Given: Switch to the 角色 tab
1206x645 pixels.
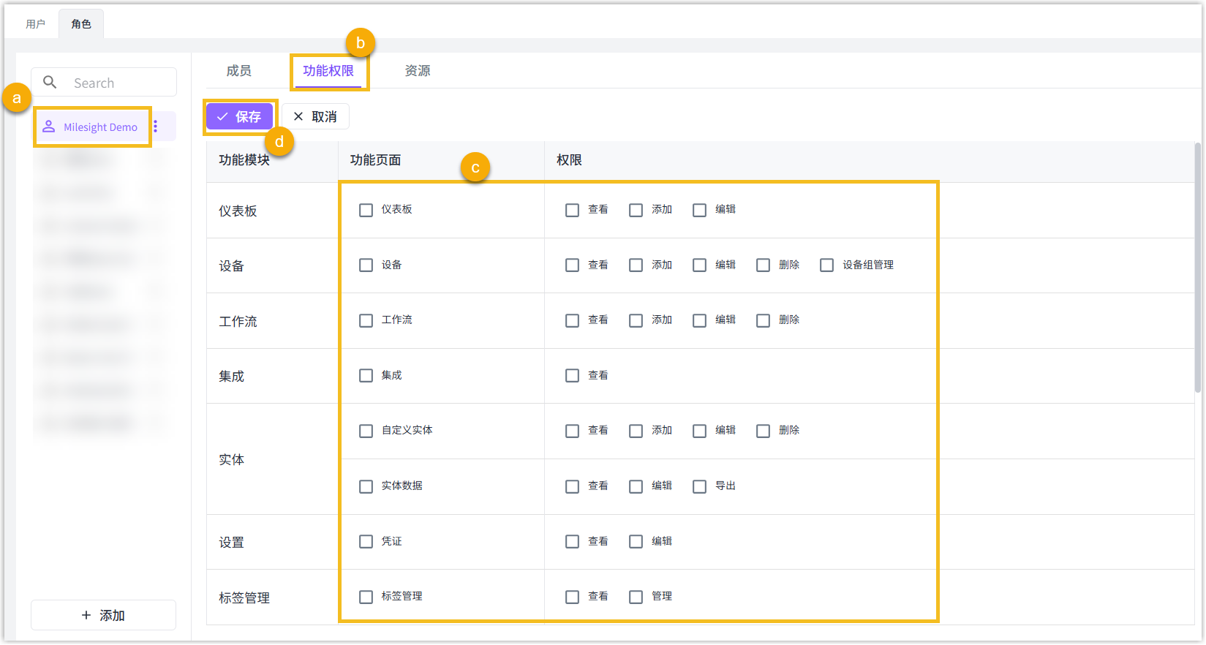Looking at the screenshot, I should (x=81, y=24).
